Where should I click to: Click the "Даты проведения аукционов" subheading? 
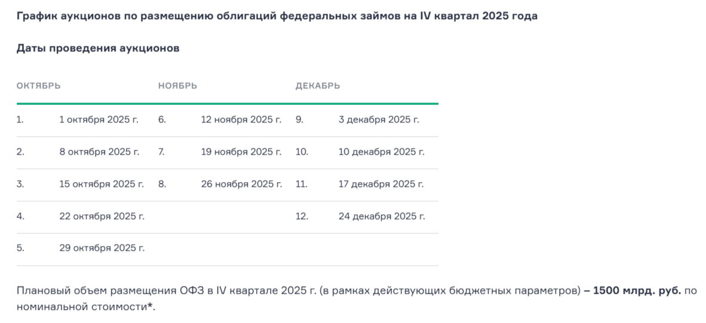click(98, 48)
